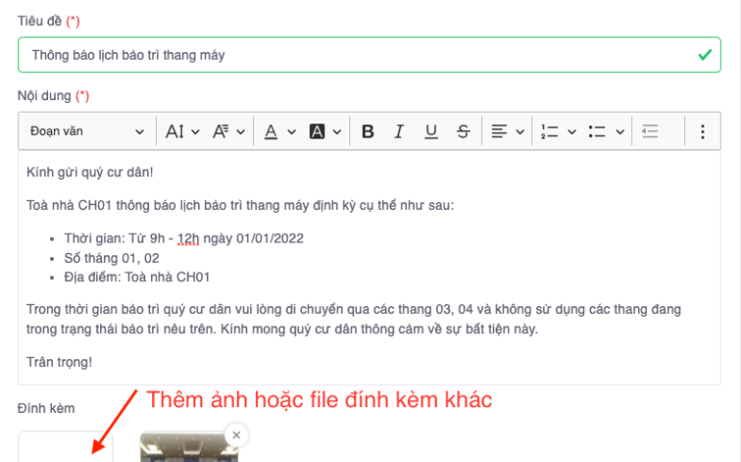Open the background highlight color dropdown

coord(325,132)
